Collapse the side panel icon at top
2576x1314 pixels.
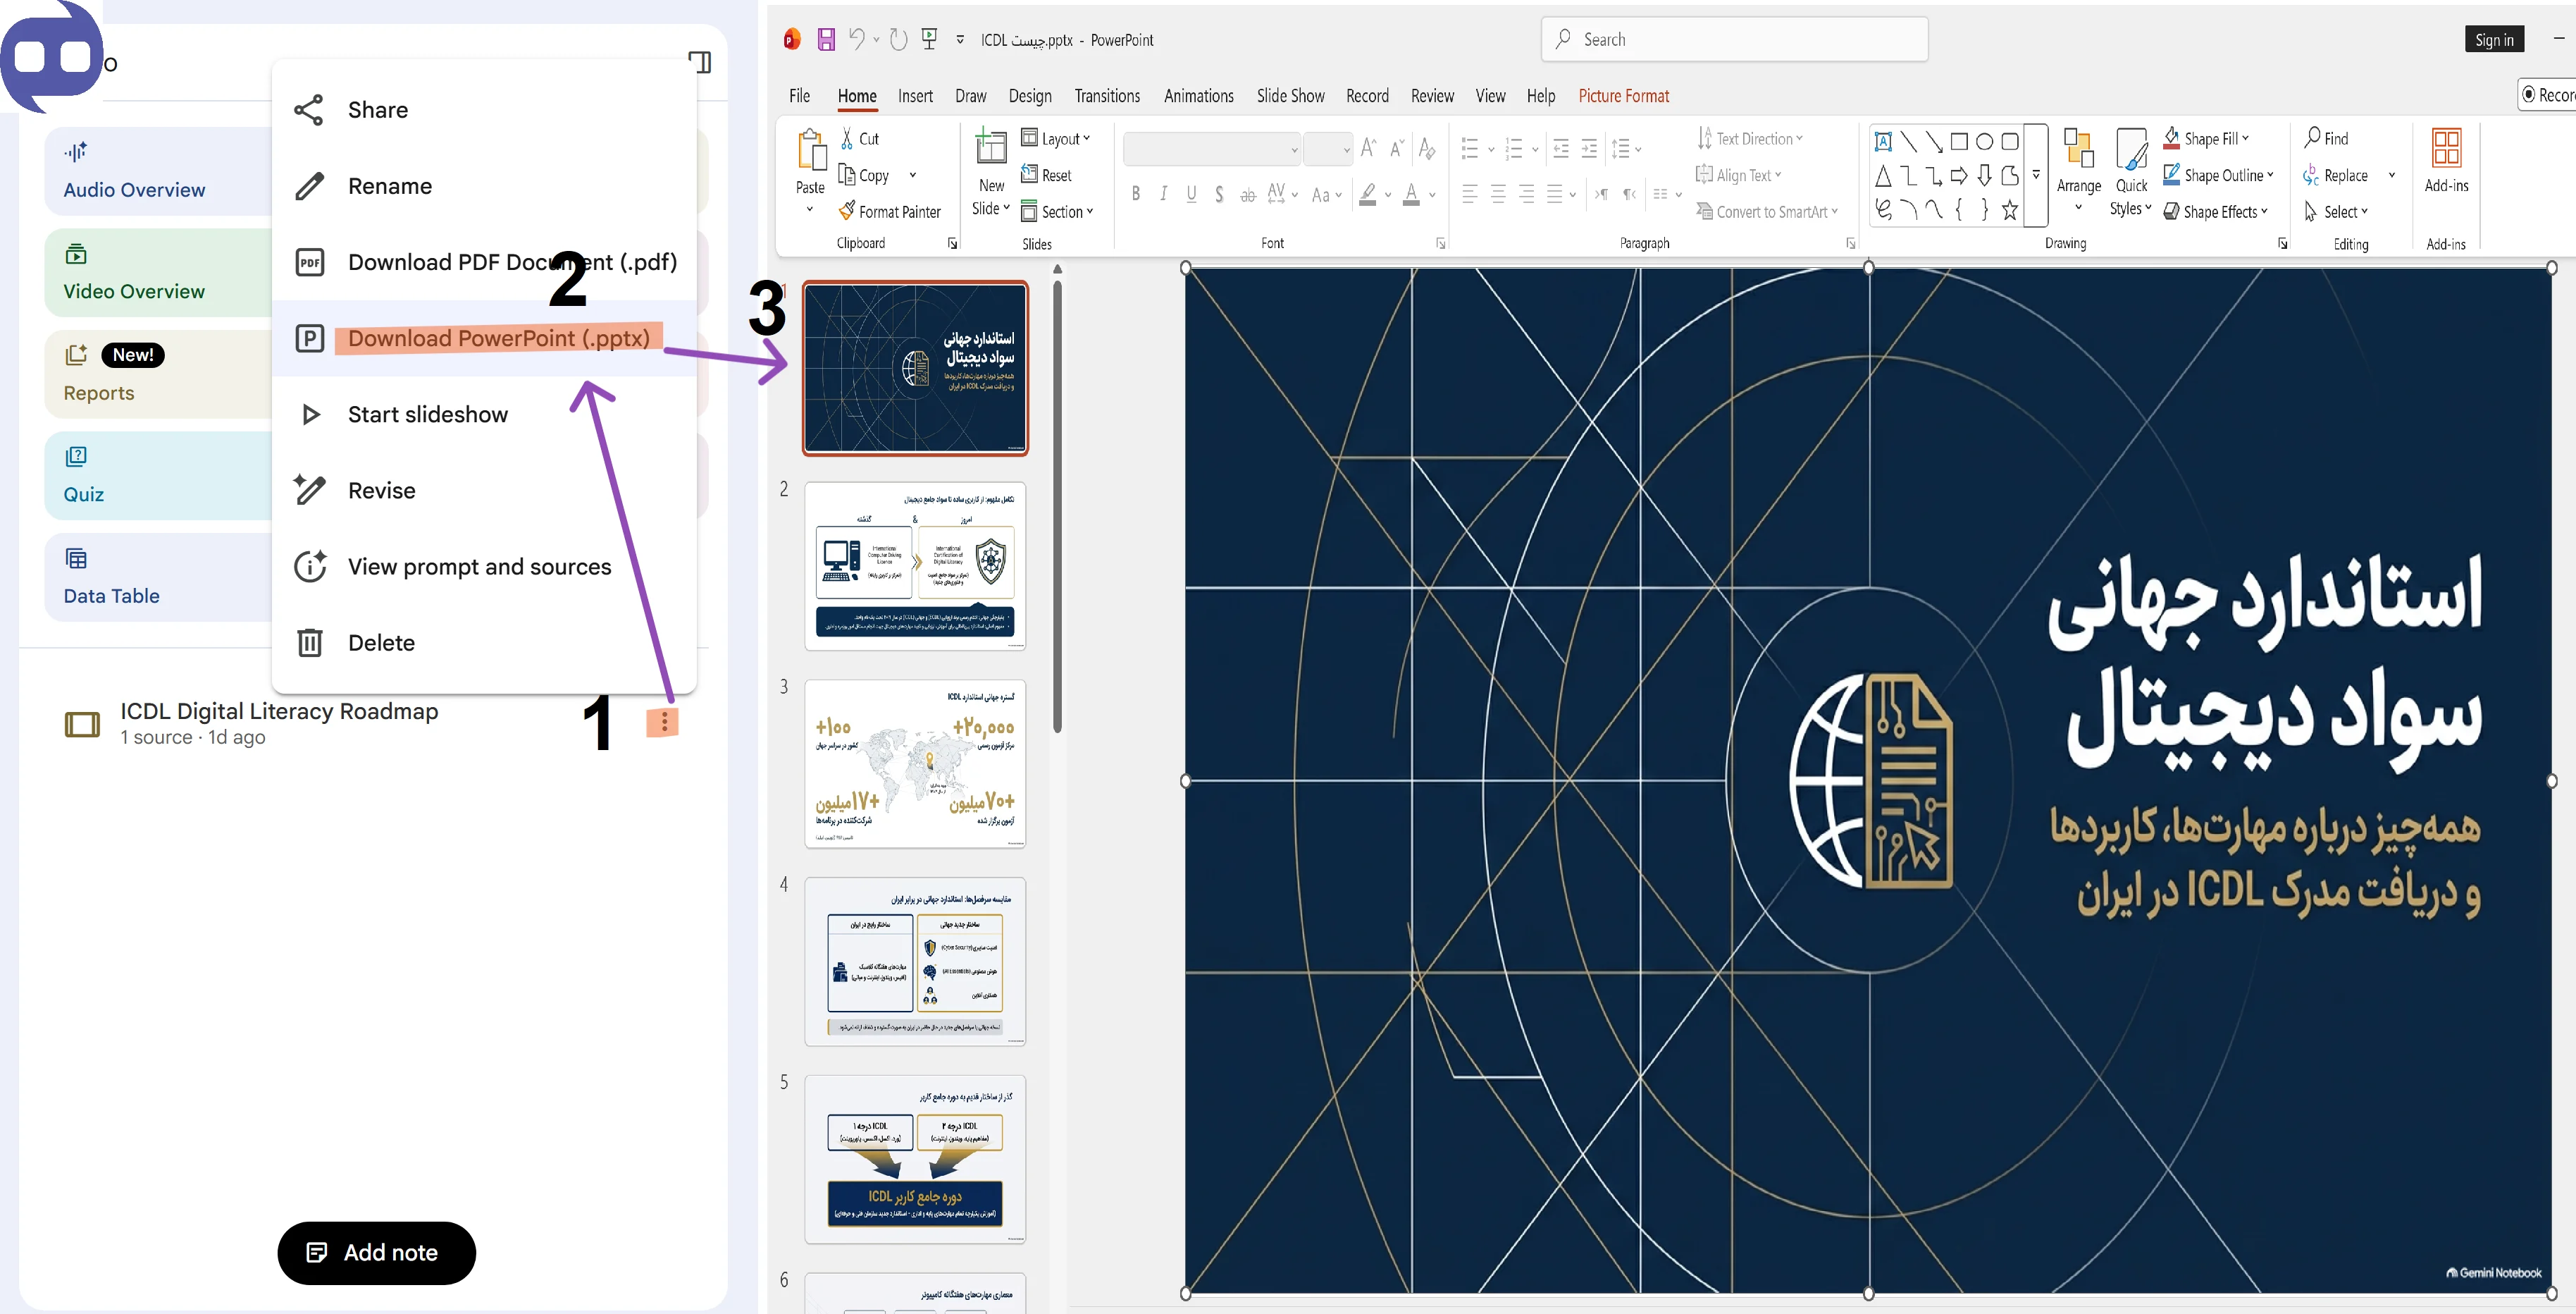point(700,62)
